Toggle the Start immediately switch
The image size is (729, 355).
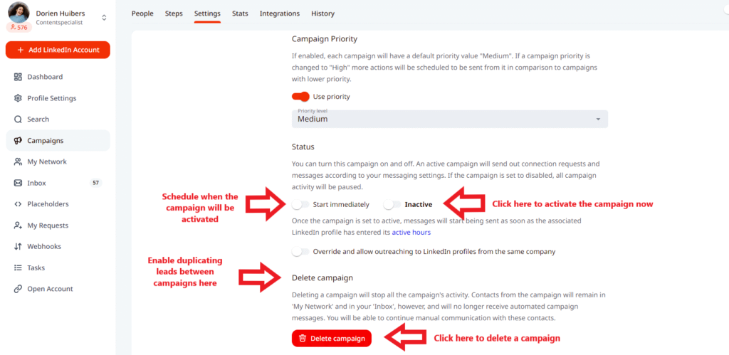click(x=300, y=205)
